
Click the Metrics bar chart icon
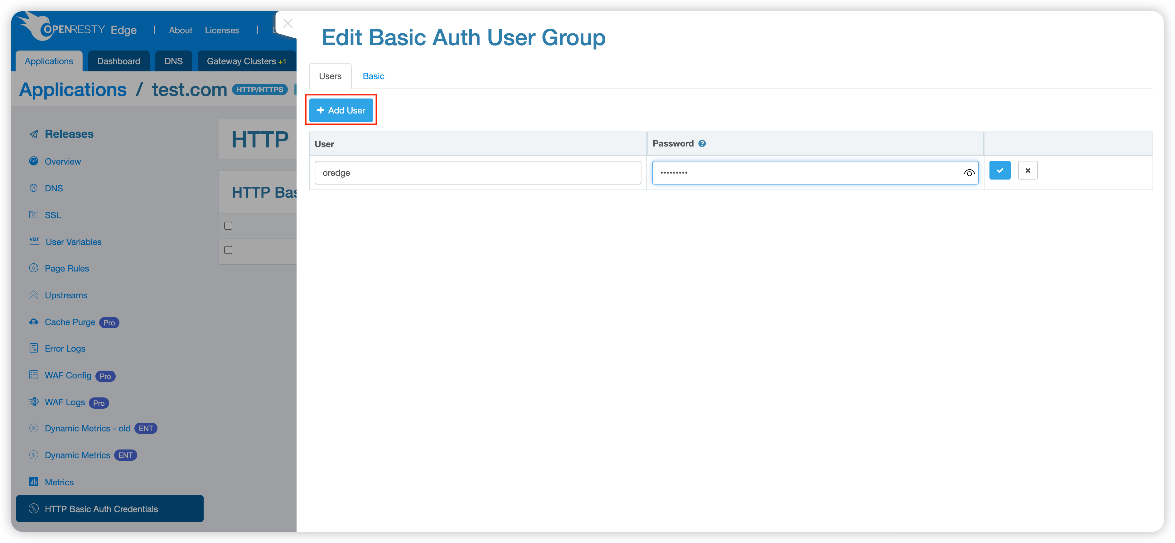pos(34,482)
